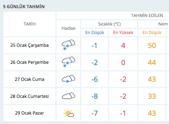Click the snow weather icon for 26 Ocak
Image resolution: width=169 pixels, height=124 pixels.
[x=69, y=62]
